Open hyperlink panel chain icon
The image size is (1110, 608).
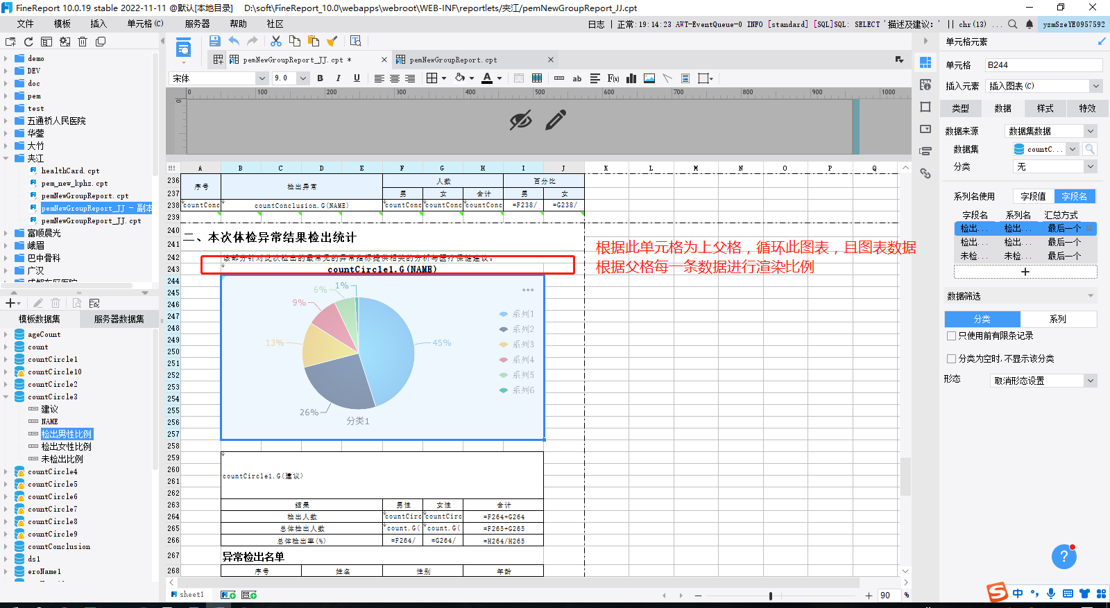click(925, 173)
